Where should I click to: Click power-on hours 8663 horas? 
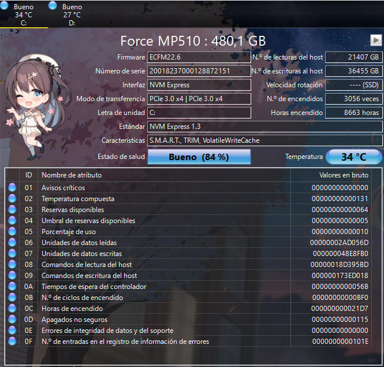tap(353, 113)
